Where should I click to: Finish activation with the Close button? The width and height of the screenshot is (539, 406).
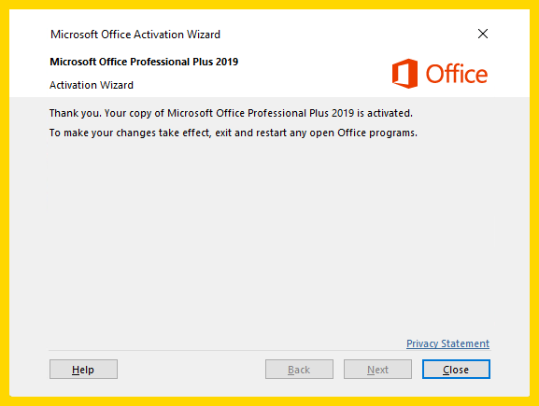point(456,370)
